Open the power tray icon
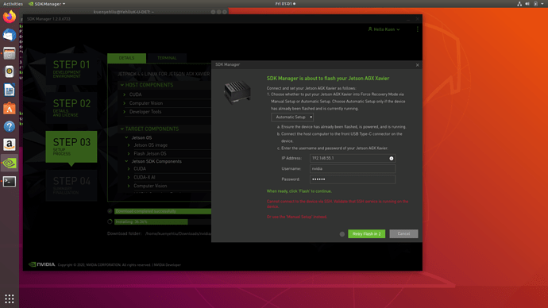Viewport: 548px width, 308px height. pyautogui.click(x=535, y=4)
